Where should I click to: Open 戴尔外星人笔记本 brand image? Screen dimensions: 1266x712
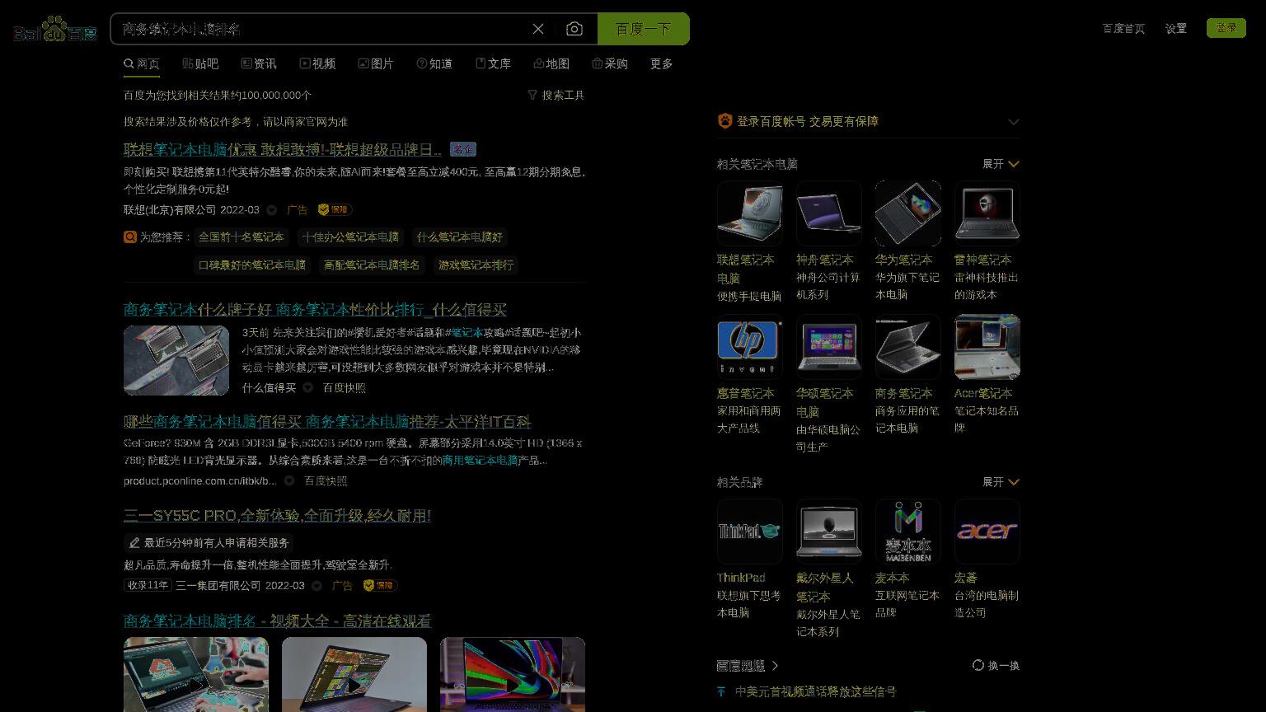(x=829, y=532)
